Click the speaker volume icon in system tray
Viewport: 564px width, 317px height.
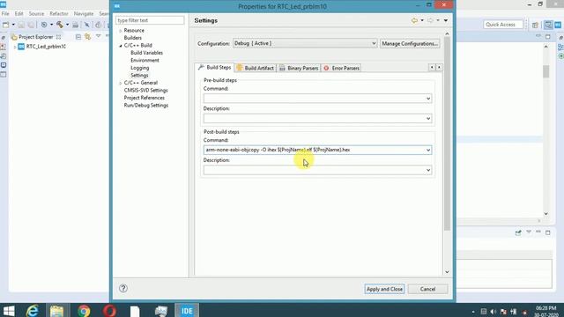493,312
